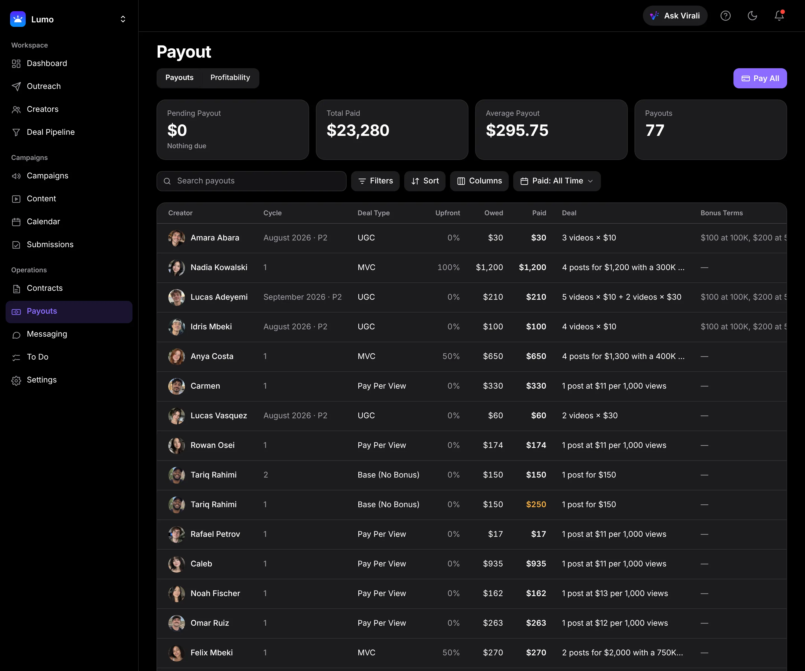Click the Sort button
The image size is (805, 671).
(x=425, y=181)
